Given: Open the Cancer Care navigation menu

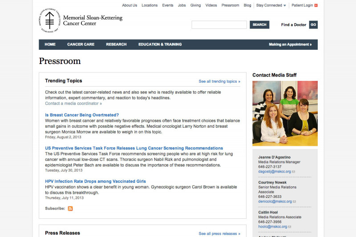Looking at the screenshot, I should [x=81, y=44].
